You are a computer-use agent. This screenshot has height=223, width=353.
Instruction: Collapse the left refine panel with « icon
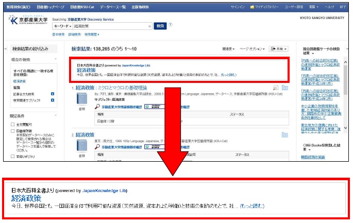pyautogui.click(x=6, y=48)
